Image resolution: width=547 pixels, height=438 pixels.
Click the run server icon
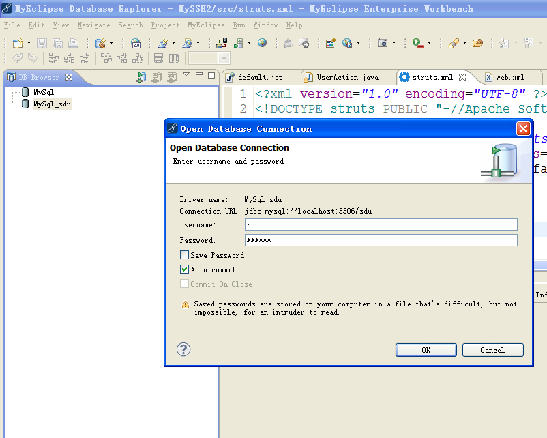[239, 43]
